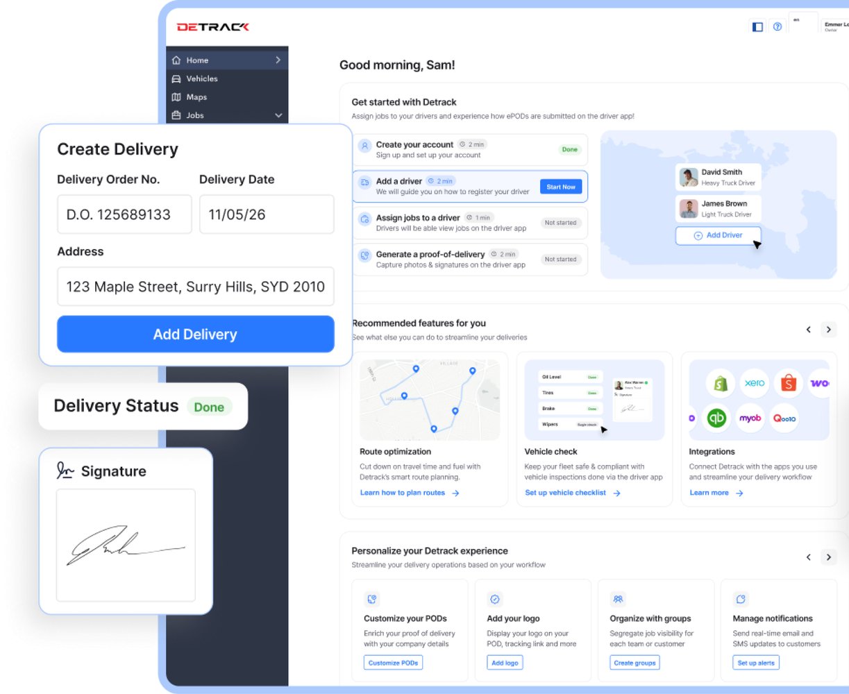Open Set up vehicle checklist link

click(573, 493)
